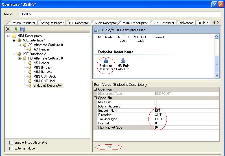Select the Endpoint Descriptor tree node
The image size is (225, 156).
[x=48, y=85]
